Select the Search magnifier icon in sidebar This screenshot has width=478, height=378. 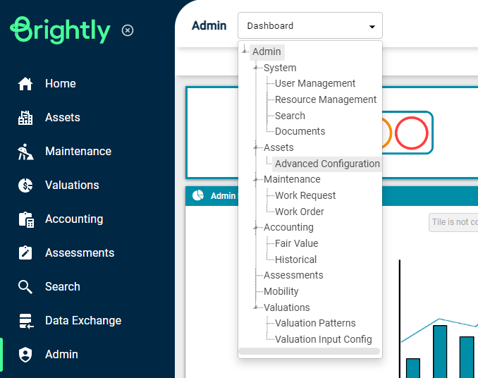pos(25,287)
